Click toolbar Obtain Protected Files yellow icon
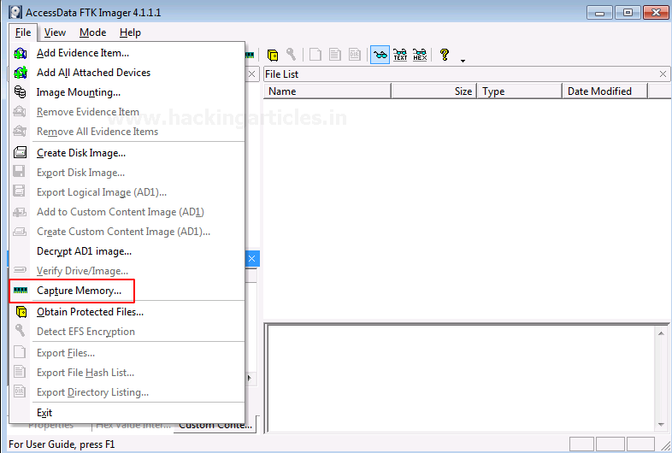 [x=273, y=55]
